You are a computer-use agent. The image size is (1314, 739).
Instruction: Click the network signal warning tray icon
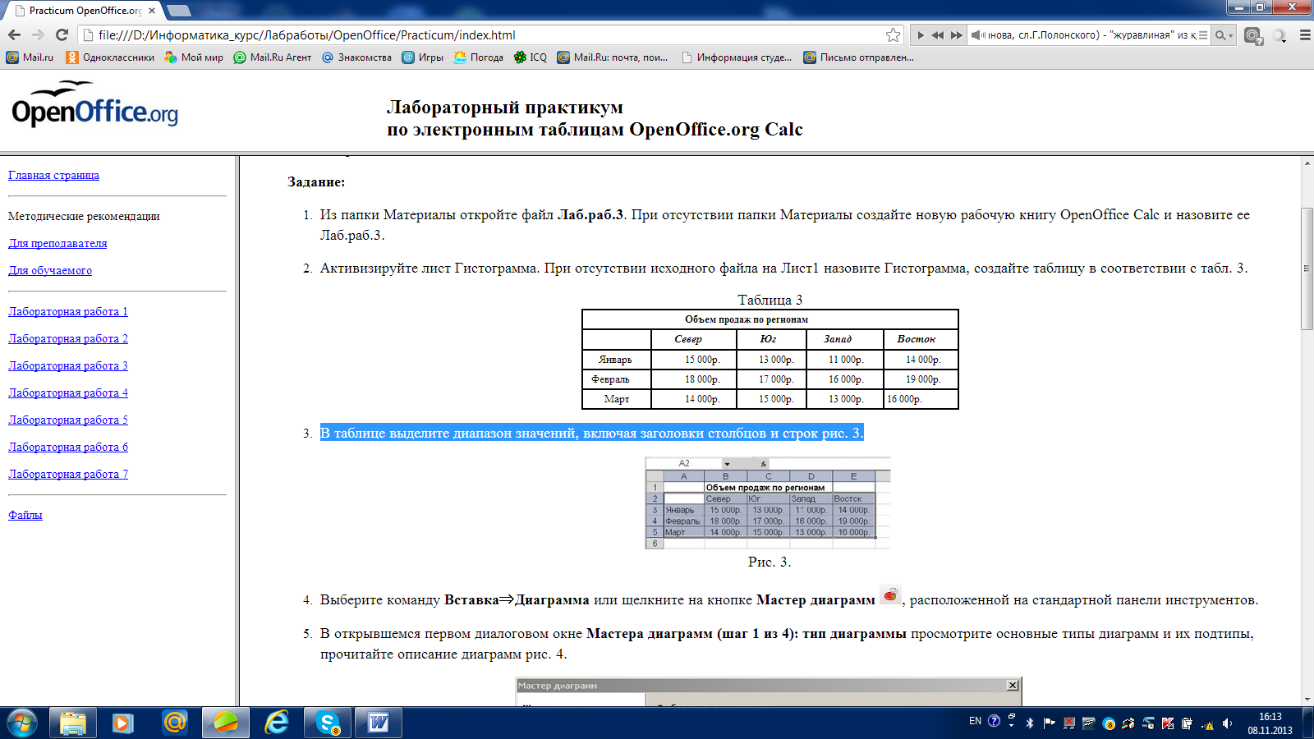point(1207,723)
